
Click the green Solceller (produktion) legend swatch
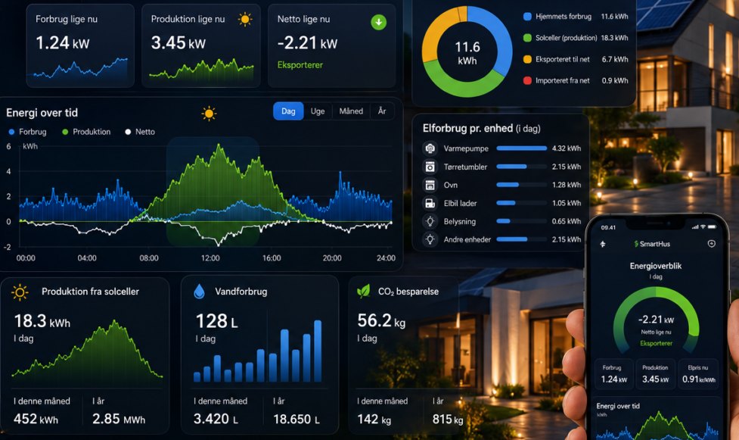527,38
